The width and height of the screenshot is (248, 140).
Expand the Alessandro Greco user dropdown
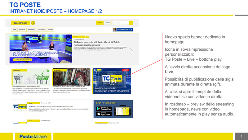pos(131,30)
